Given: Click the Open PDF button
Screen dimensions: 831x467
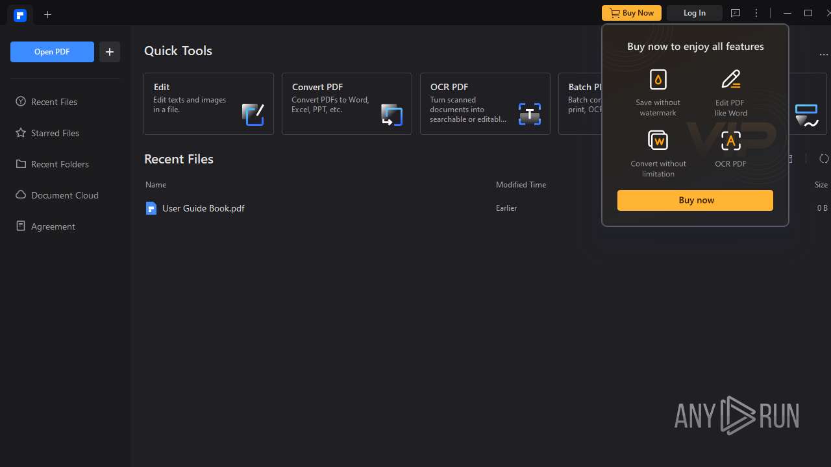Looking at the screenshot, I should pyautogui.click(x=52, y=52).
